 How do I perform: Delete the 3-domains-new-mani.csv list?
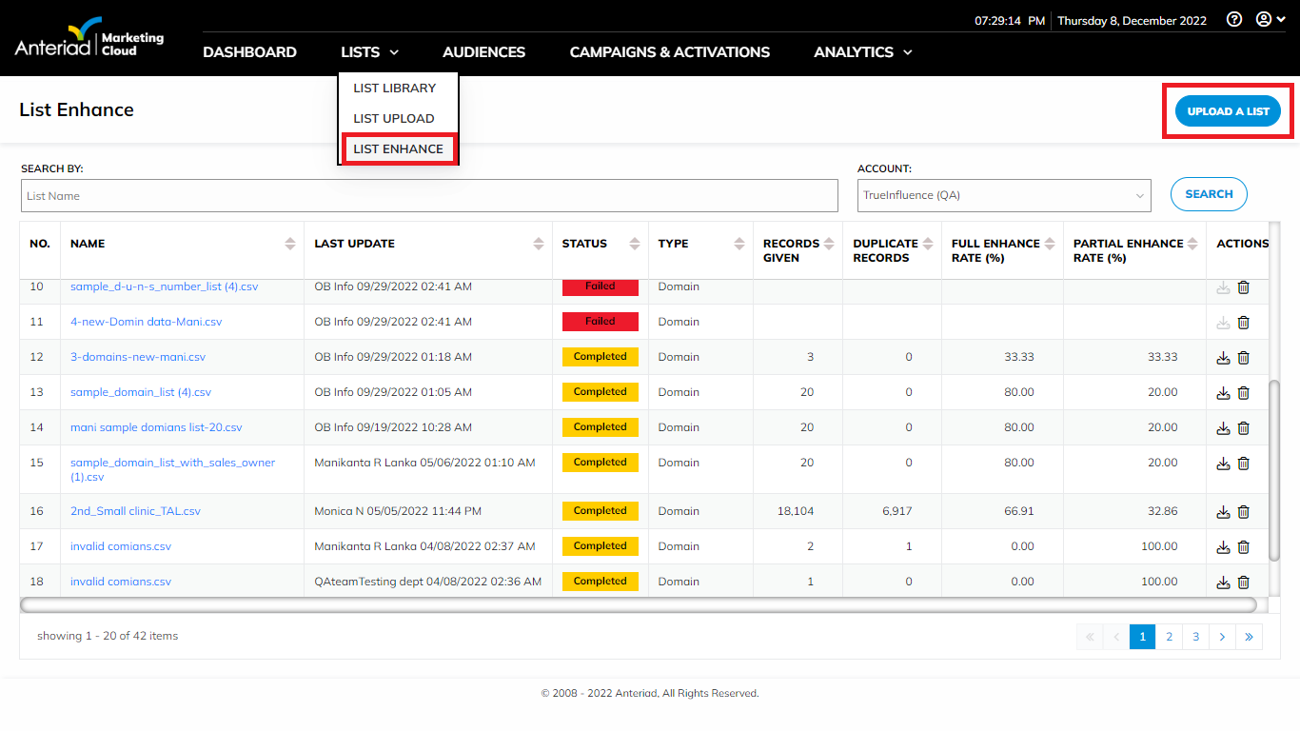click(x=1243, y=358)
